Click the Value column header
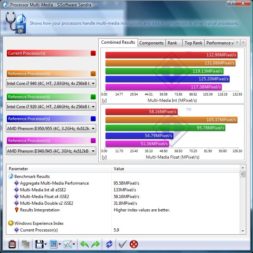253x253 pixels. 175,169
